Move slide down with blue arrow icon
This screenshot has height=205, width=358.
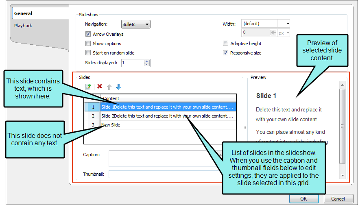118,87
